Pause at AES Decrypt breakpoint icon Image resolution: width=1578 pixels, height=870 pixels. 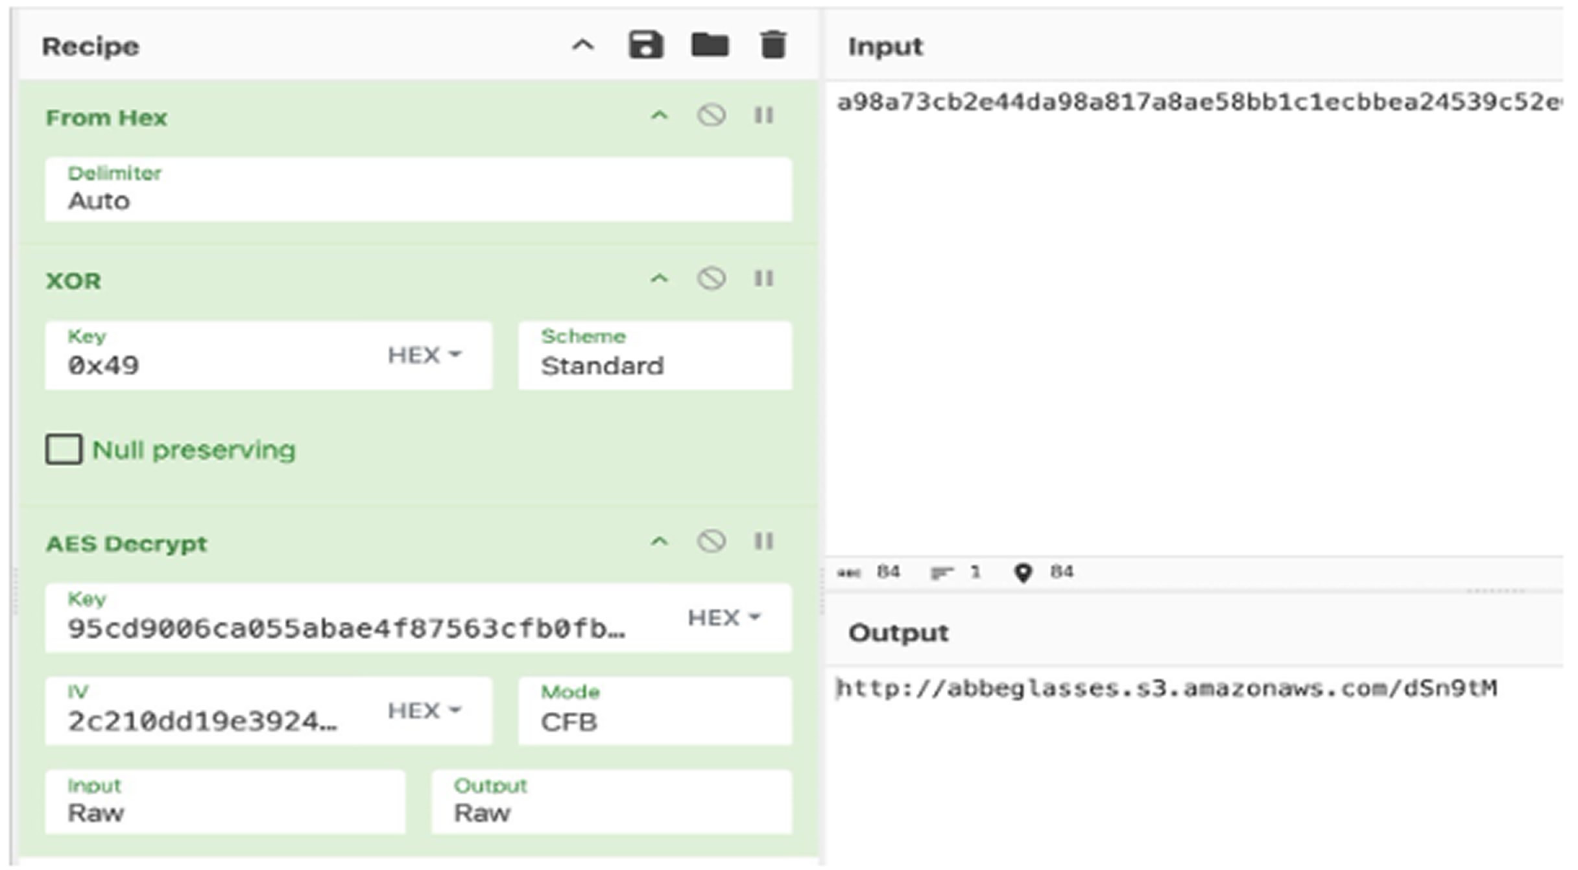coord(764,541)
